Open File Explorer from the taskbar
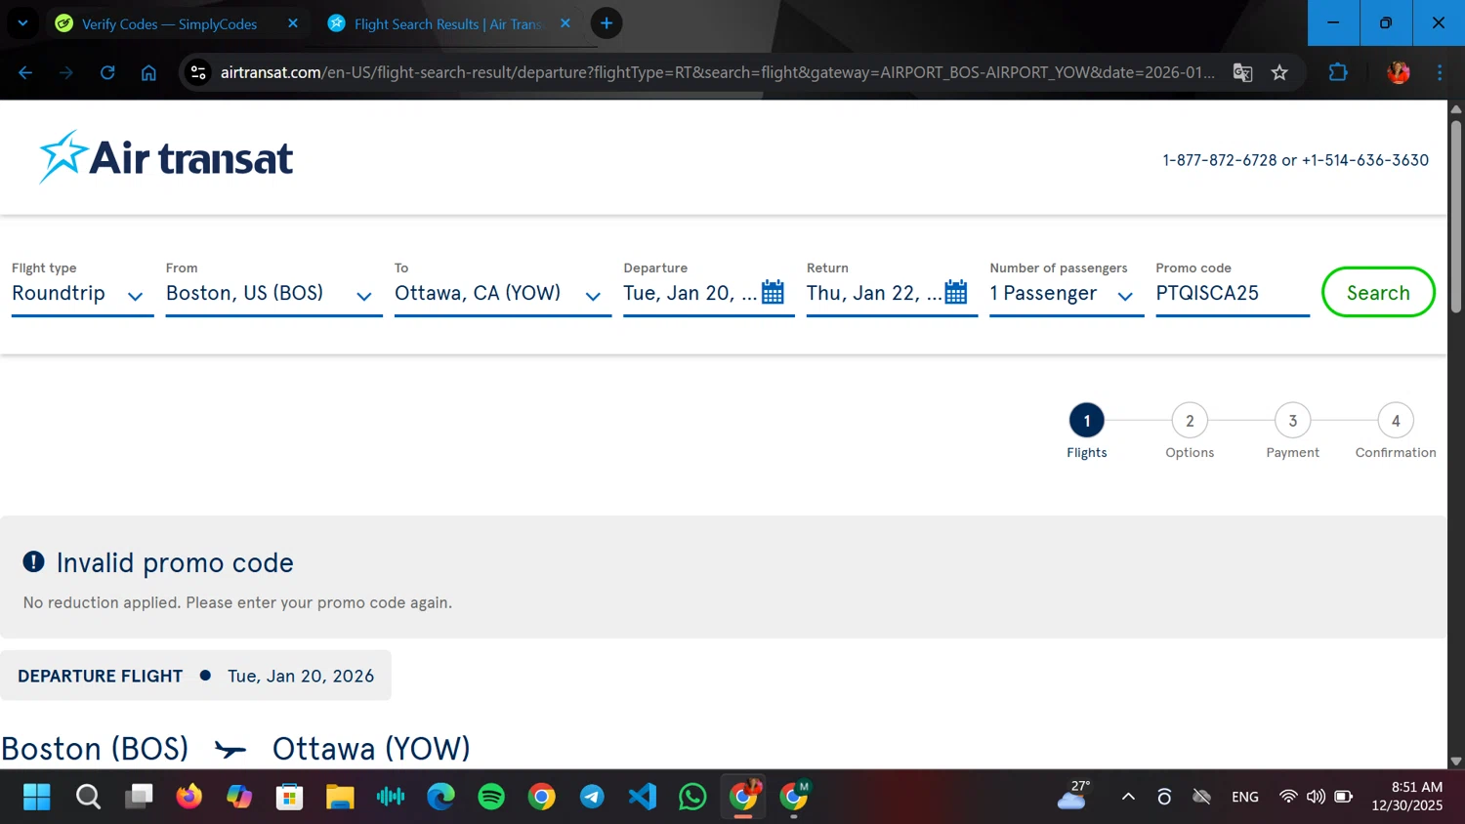Viewport: 1465px width, 824px height. 340,797
